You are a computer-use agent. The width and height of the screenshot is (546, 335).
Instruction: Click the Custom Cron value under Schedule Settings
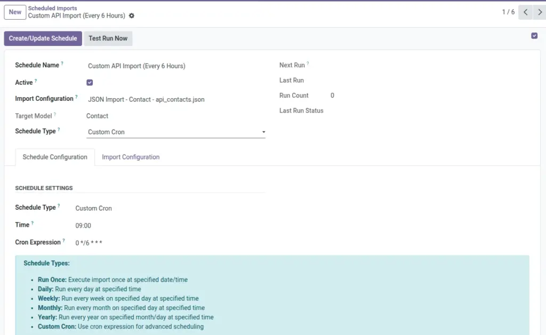[94, 208]
